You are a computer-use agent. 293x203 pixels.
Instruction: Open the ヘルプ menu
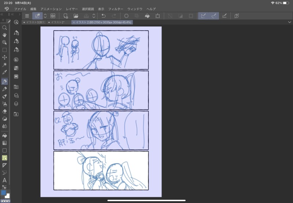tap(151, 9)
